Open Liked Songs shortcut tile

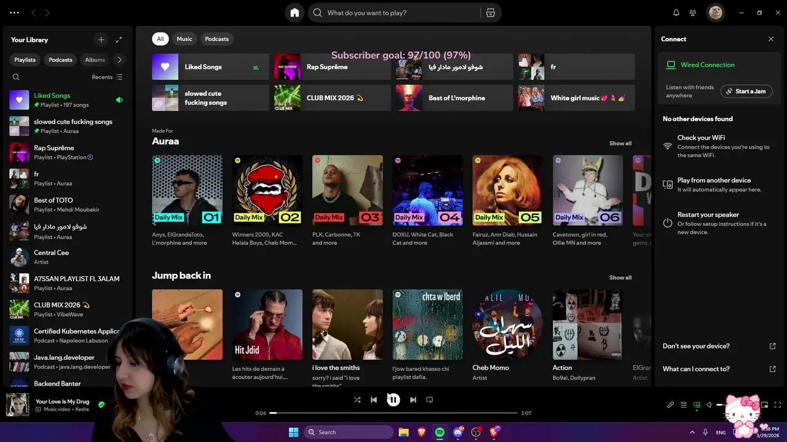pyautogui.click(x=210, y=67)
